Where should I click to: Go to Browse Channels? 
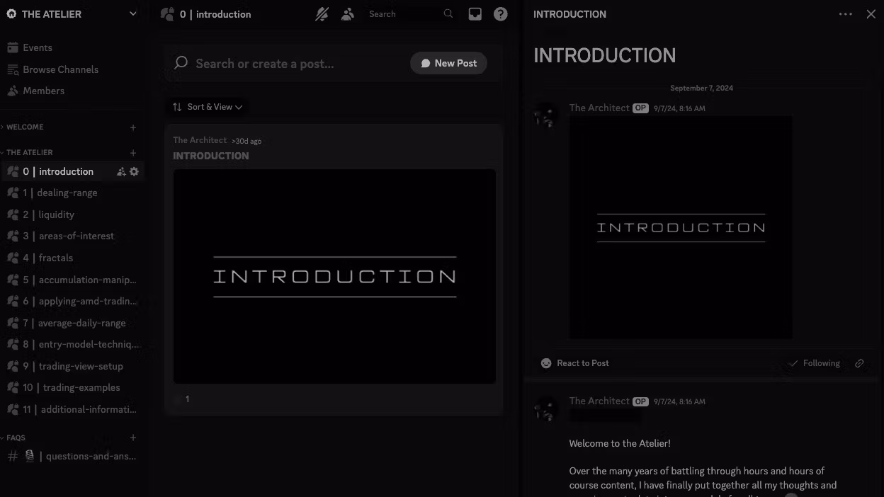click(60, 69)
